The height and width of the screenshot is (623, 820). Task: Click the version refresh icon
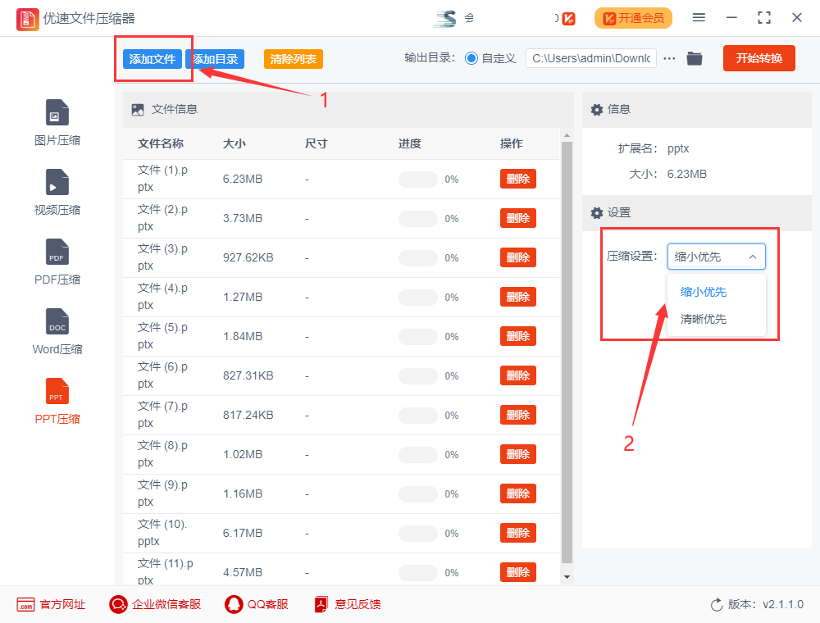717,605
